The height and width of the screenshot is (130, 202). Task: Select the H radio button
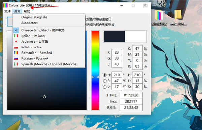[x=105, y=75]
